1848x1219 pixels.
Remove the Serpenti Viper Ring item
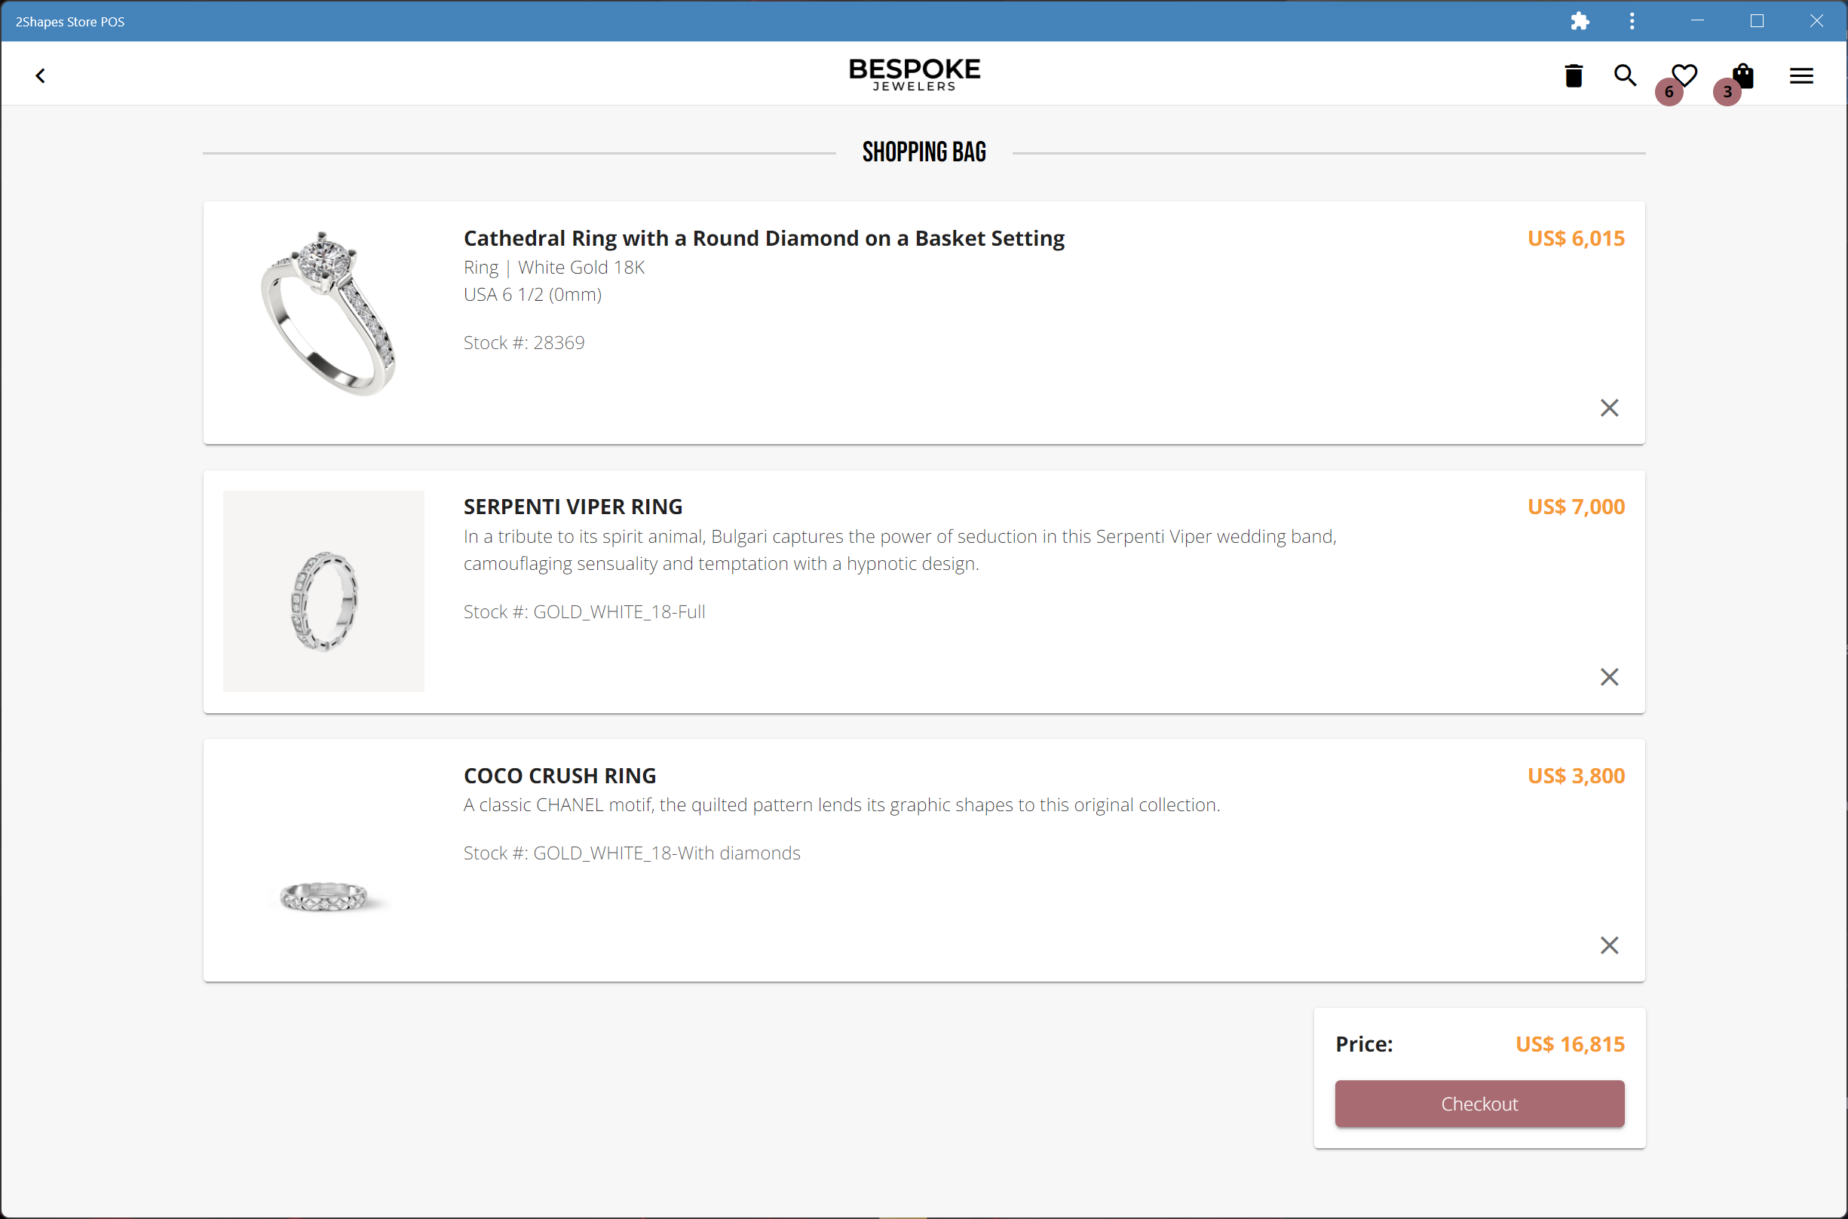point(1609,676)
